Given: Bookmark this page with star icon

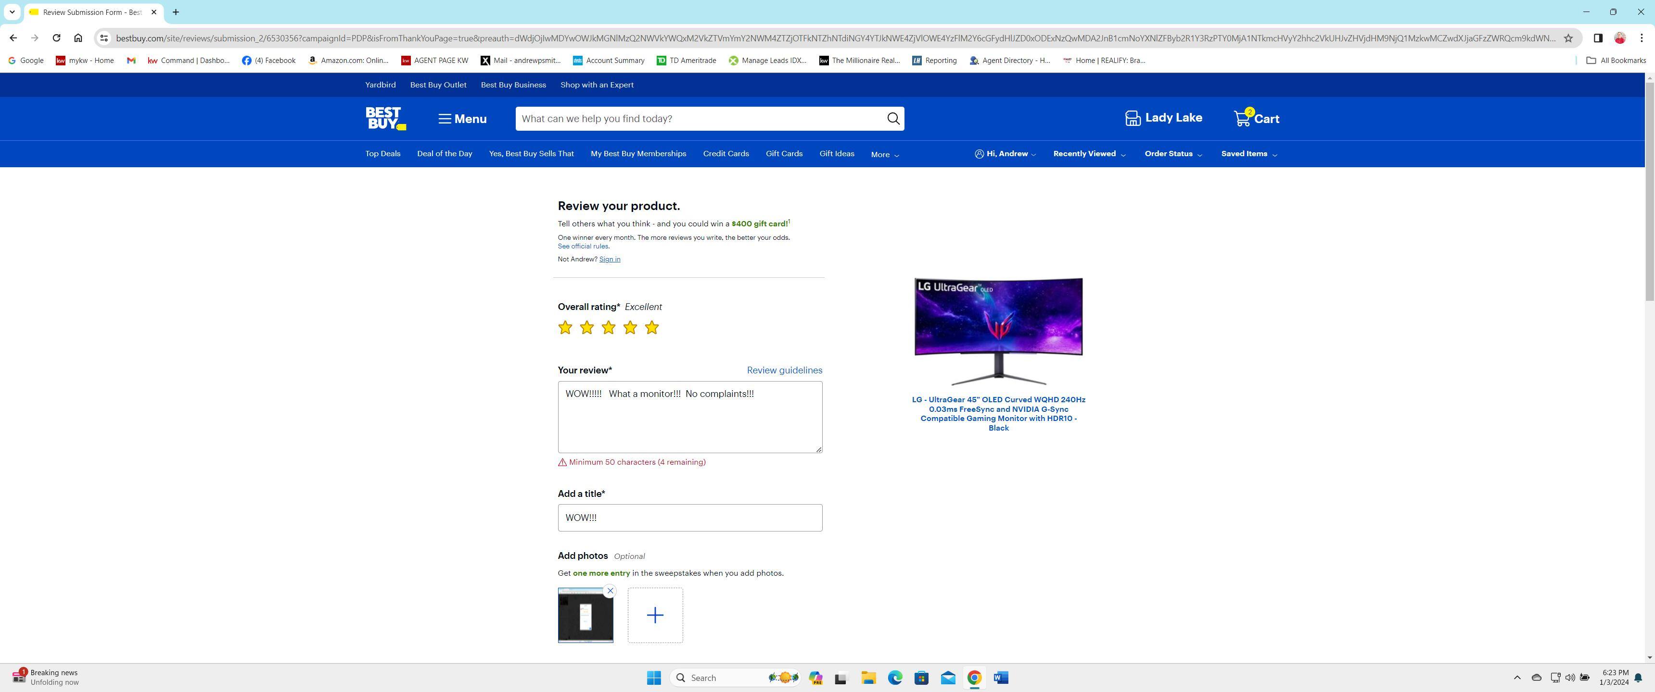Looking at the screenshot, I should coord(1568,38).
